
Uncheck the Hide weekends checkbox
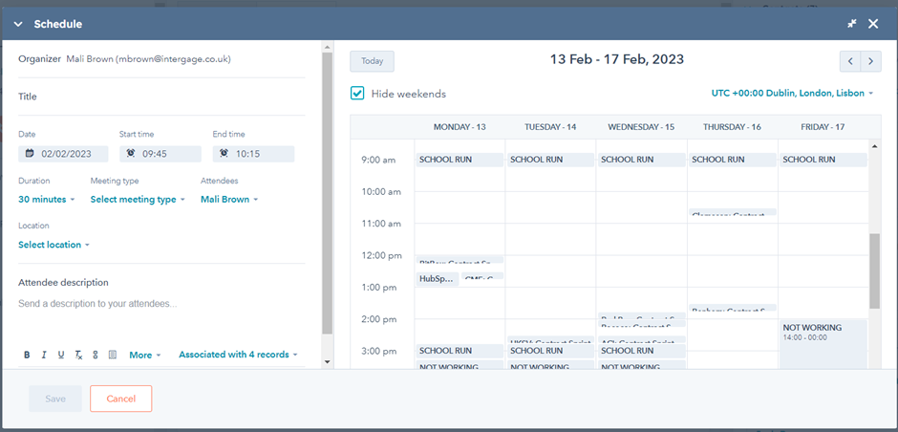357,94
